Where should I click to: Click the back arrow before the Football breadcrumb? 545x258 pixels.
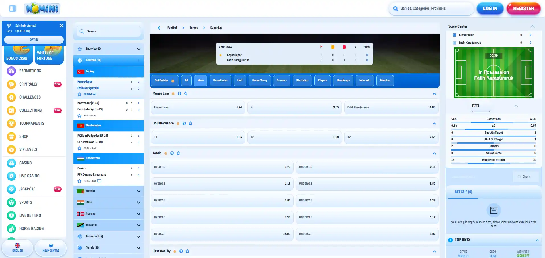pos(159,28)
